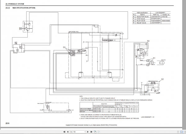Viewport: 186px width, 134px height.
Task: Click the motor symbol labeled M
Action: click(20, 28)
